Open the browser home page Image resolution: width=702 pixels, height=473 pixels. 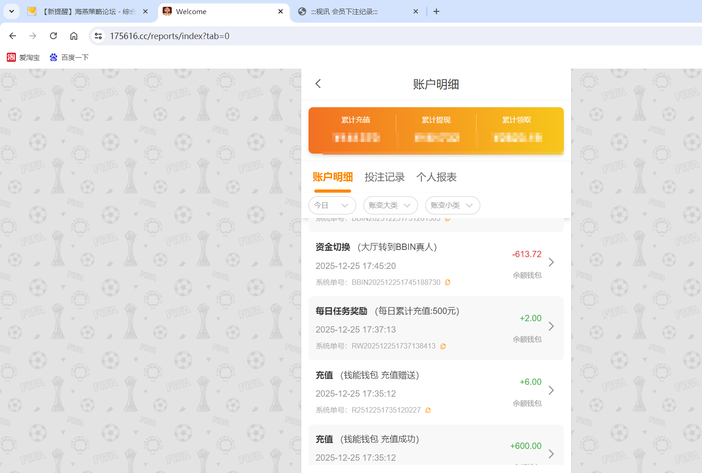tap(74, 36)
